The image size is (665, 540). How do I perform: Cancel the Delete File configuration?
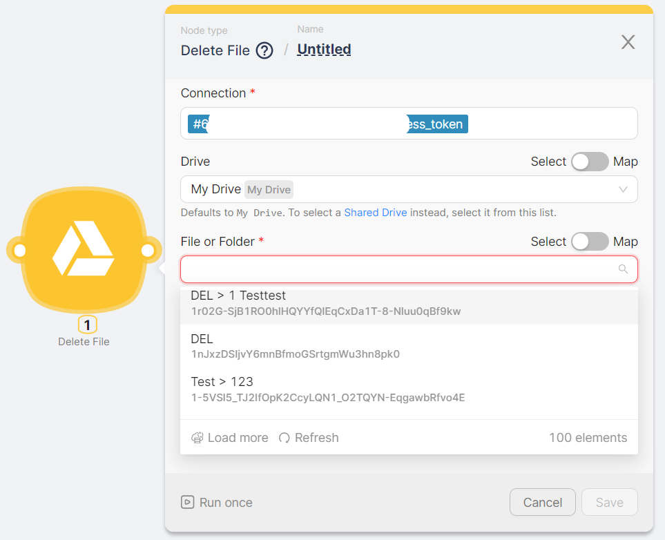542,502
